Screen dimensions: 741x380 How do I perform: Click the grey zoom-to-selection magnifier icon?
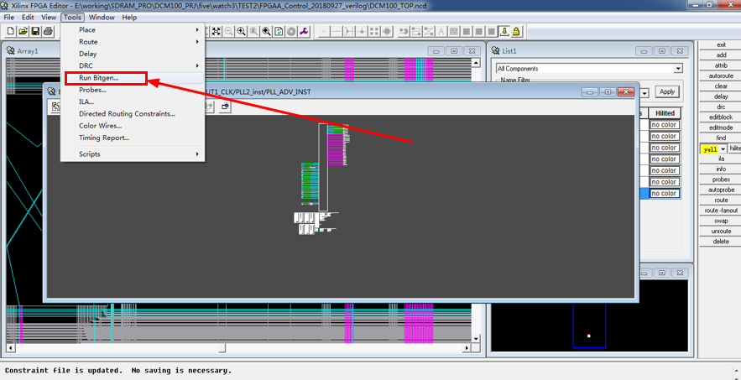click(253, 32)
